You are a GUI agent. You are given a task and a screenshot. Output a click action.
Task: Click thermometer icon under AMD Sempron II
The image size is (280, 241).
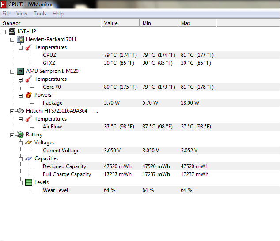tap(29, 79)
